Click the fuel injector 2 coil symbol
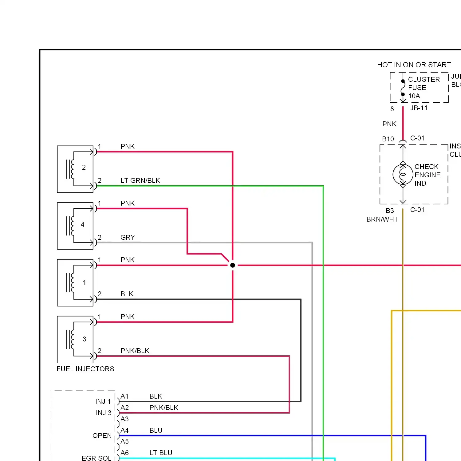461x461 pixels. click(70, 169)
